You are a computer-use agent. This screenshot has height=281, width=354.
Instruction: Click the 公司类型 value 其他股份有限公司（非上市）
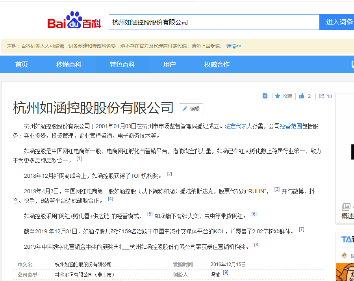point(85,275)
